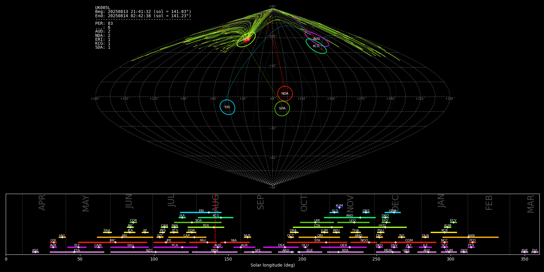Click the +330 longitude grid label
The width and height of the screenshot is (544, 272).
[301, 99]
